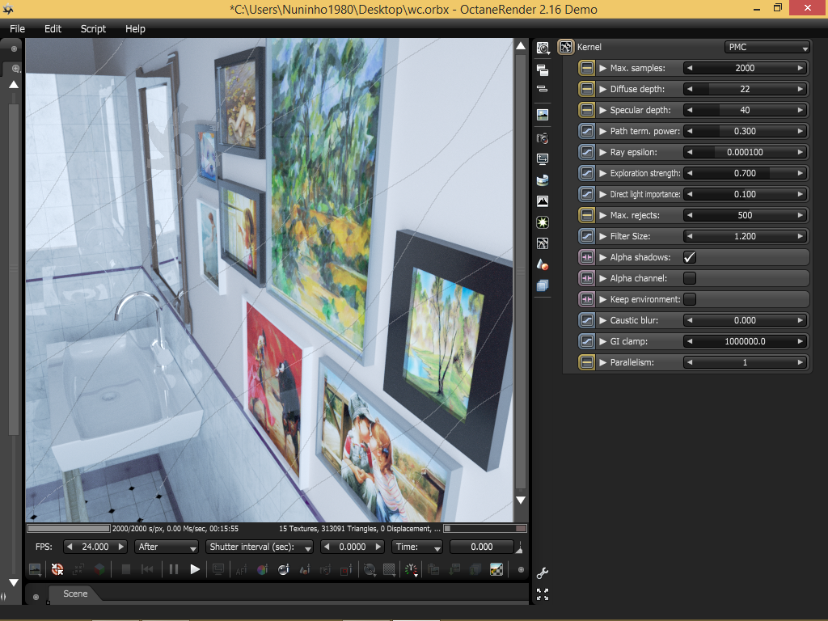Open the Shutter interval (sec) dropdown
828x621 pixels.
pyautogui.click(x=260, y=547)
